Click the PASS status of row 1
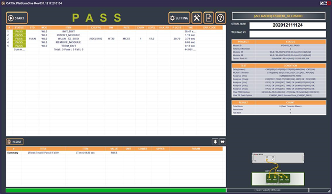 point(19,31)
